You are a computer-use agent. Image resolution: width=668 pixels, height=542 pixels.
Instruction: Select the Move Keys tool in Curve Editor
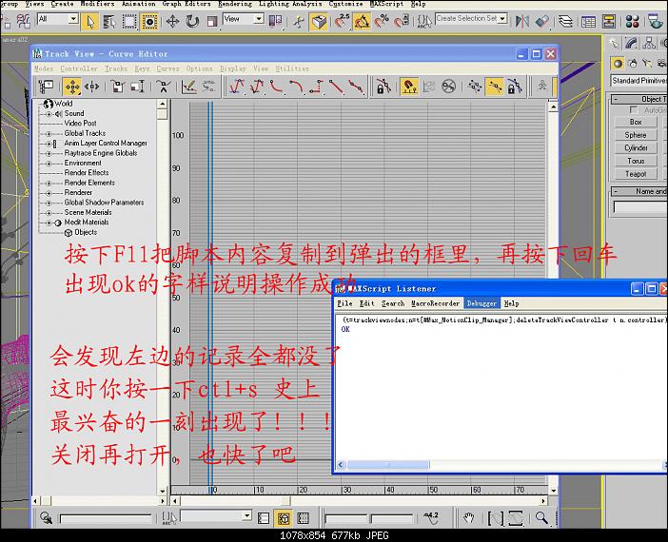[72, 87]
